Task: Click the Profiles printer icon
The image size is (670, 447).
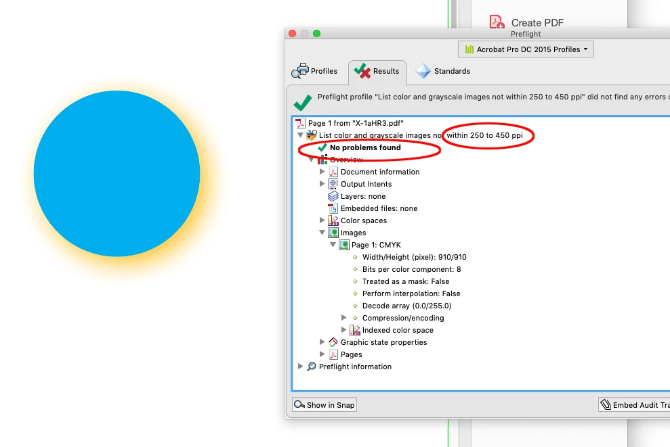Action: pos(300,71)
